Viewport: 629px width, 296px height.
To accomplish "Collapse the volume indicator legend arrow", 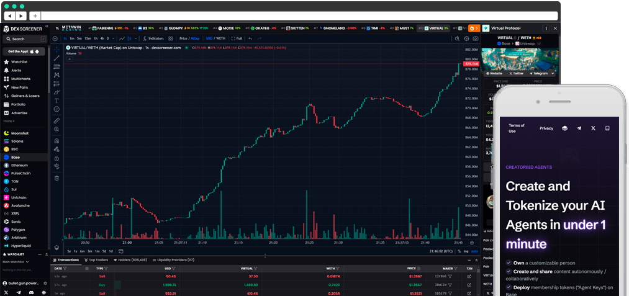I will 70,59.
